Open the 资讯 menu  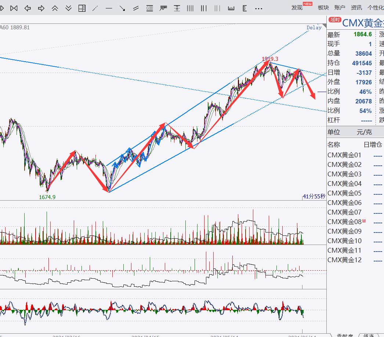click(x=356, y=8)
